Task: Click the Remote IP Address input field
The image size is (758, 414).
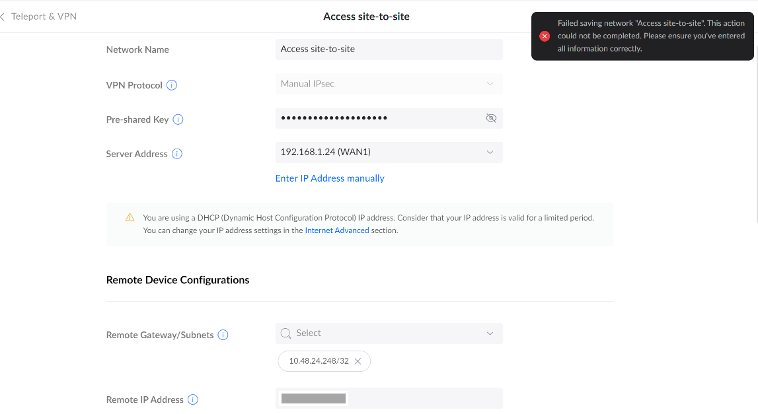Action: 423,399
